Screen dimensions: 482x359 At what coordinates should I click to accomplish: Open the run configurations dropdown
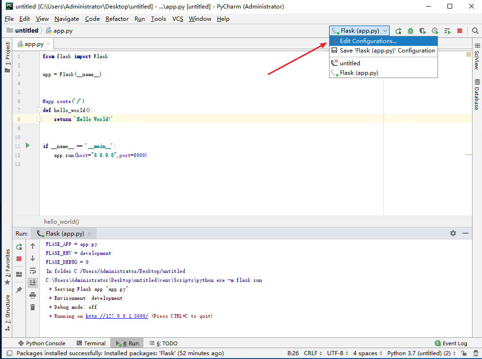[359, 30]
